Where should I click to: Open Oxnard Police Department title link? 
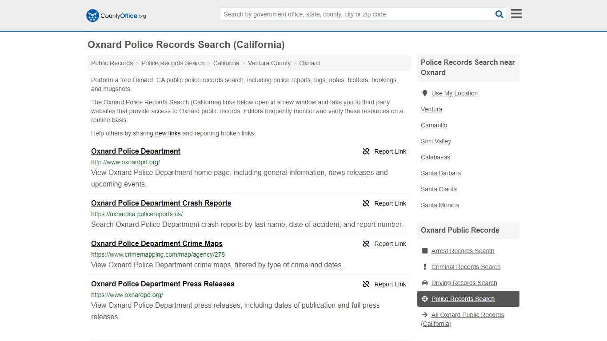point(136,151)
